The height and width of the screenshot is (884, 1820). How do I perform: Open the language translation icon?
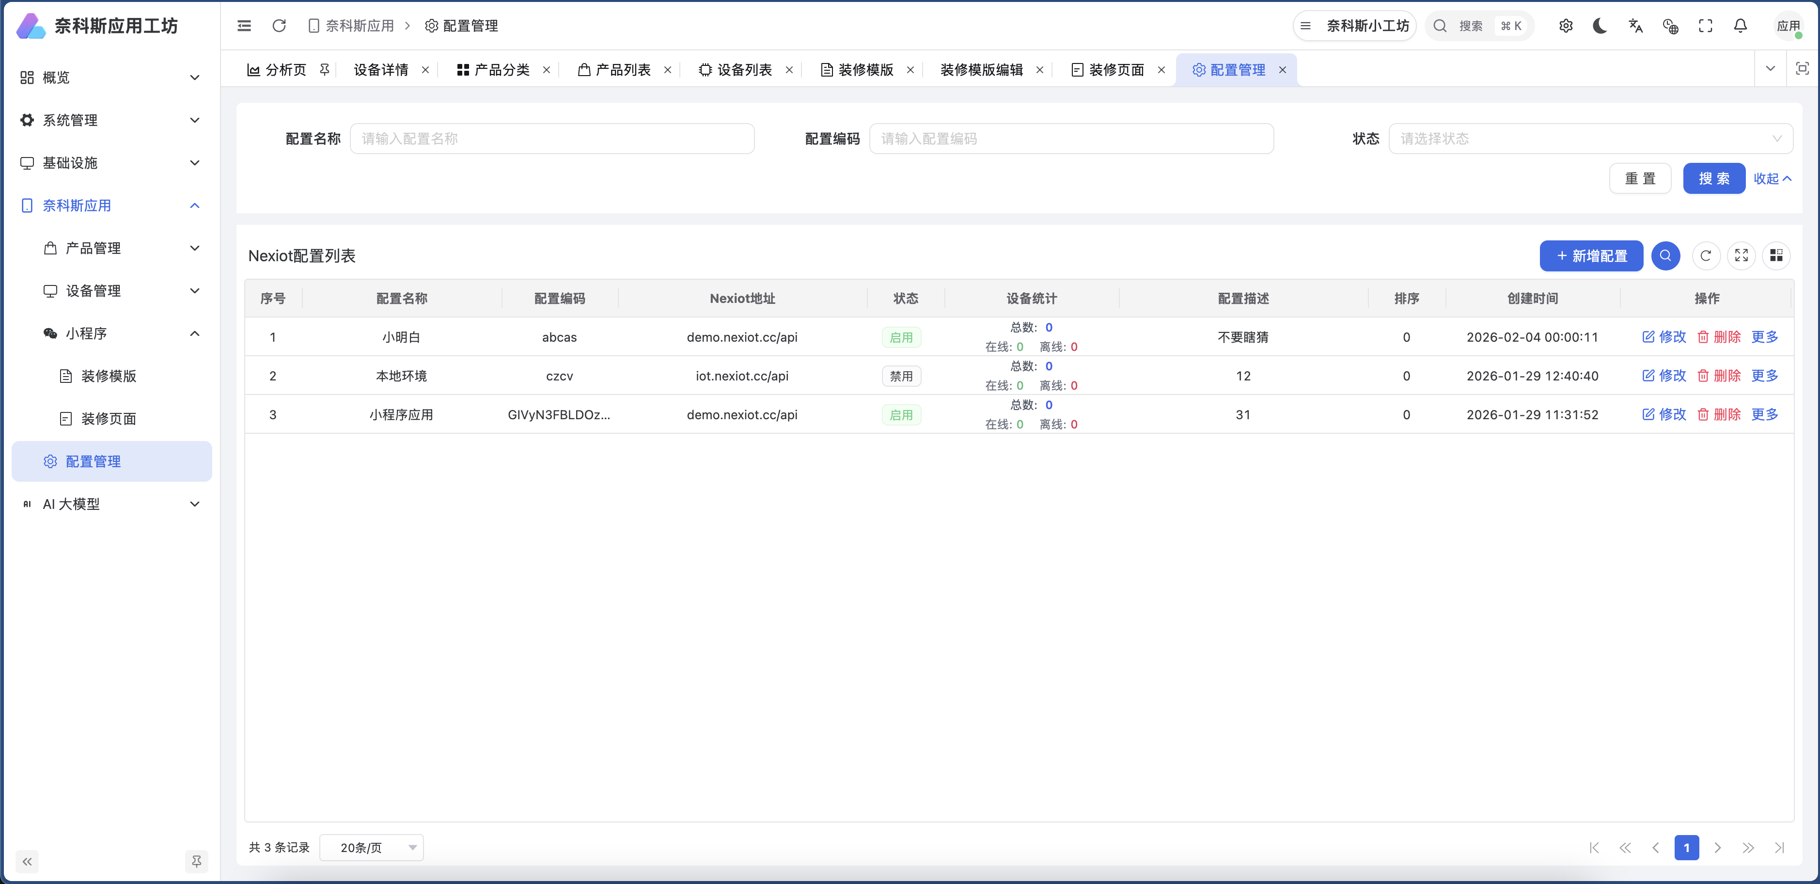[1635, 26]
